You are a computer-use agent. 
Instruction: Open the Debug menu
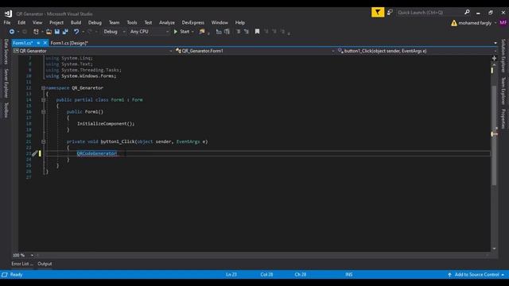point(95,22)
